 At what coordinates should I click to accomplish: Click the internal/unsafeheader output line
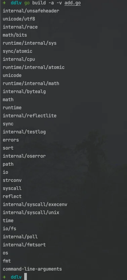[x=31, y=11]
